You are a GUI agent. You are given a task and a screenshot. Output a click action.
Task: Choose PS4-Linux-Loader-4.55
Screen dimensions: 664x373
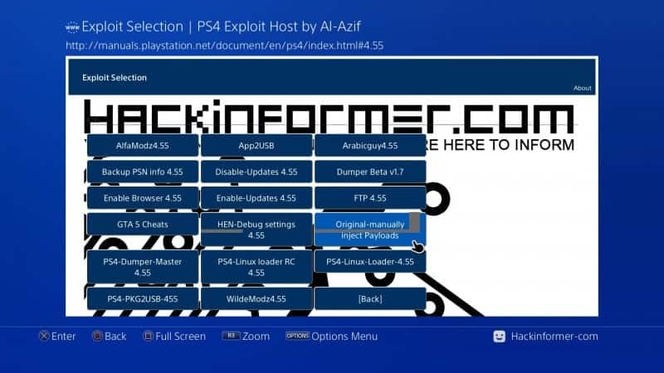370,261
